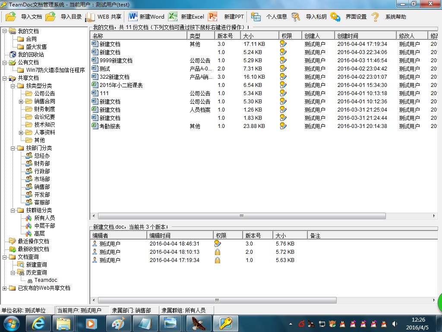Select the 盛大发售 folder

[x=36, y=47]
